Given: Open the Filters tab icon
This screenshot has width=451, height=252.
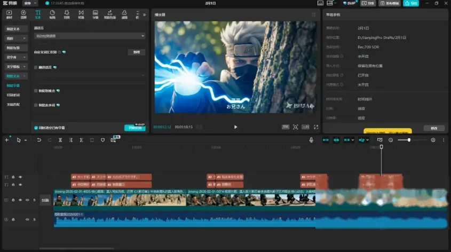Looking at the screenshot, I should tap(124, 14).
